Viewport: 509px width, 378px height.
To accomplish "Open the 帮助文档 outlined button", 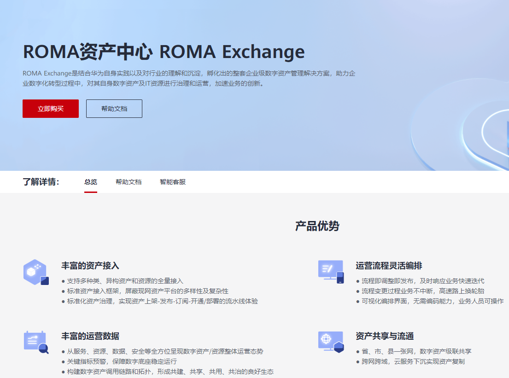I will (x=114, y=109).
